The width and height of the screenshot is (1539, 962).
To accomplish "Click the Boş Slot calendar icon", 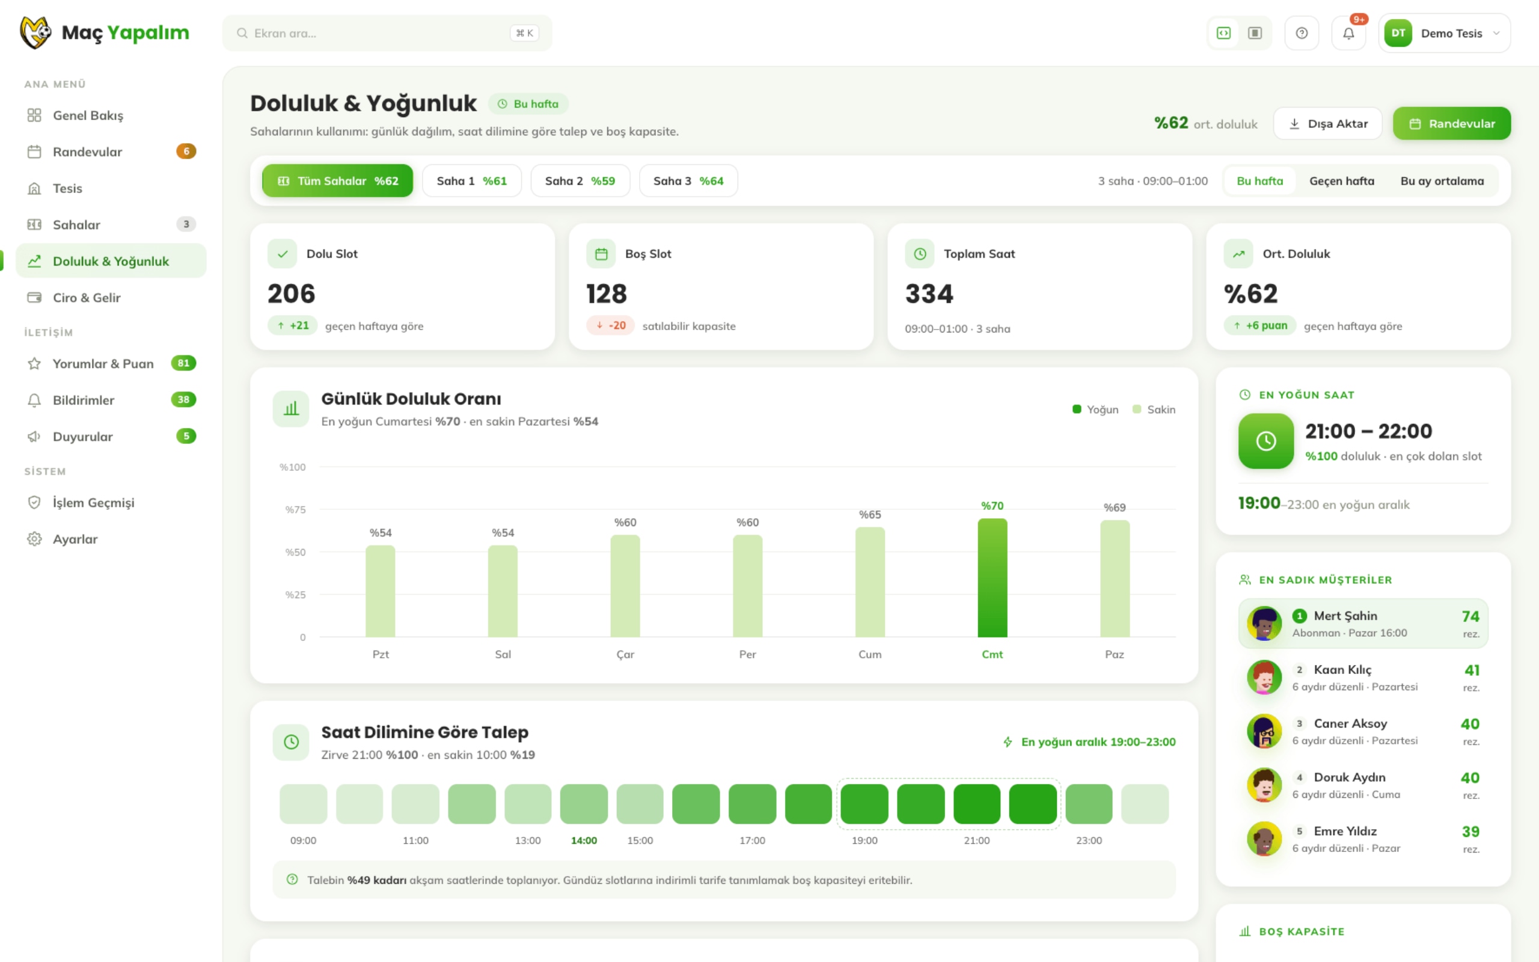I will (x=601, y=254).
